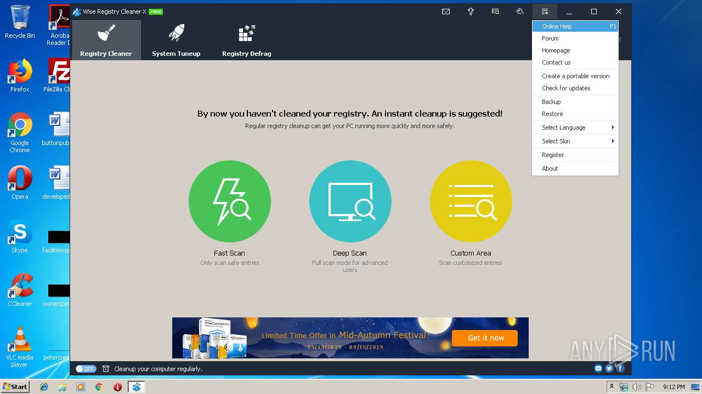This screenshot has height=394, width=702.
Task: Click the 'Fast Scan' label text
Action: tap(229, 253)
